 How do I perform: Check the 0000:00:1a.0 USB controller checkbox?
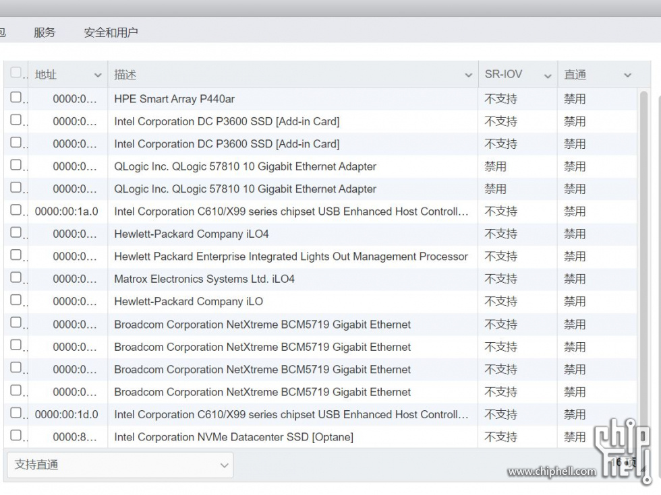16,209
